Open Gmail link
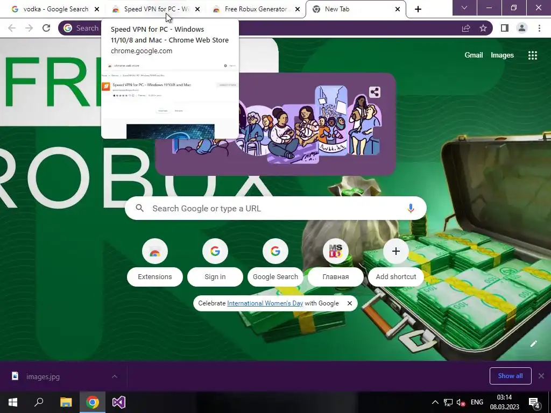This screenshot has width=551, height=413. click(x=474, y=55)
